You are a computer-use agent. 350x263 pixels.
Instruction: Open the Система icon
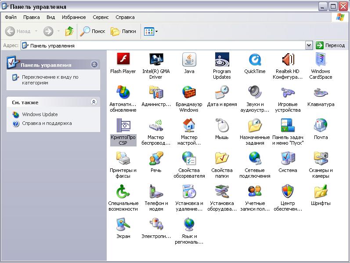tap(288, 158)
